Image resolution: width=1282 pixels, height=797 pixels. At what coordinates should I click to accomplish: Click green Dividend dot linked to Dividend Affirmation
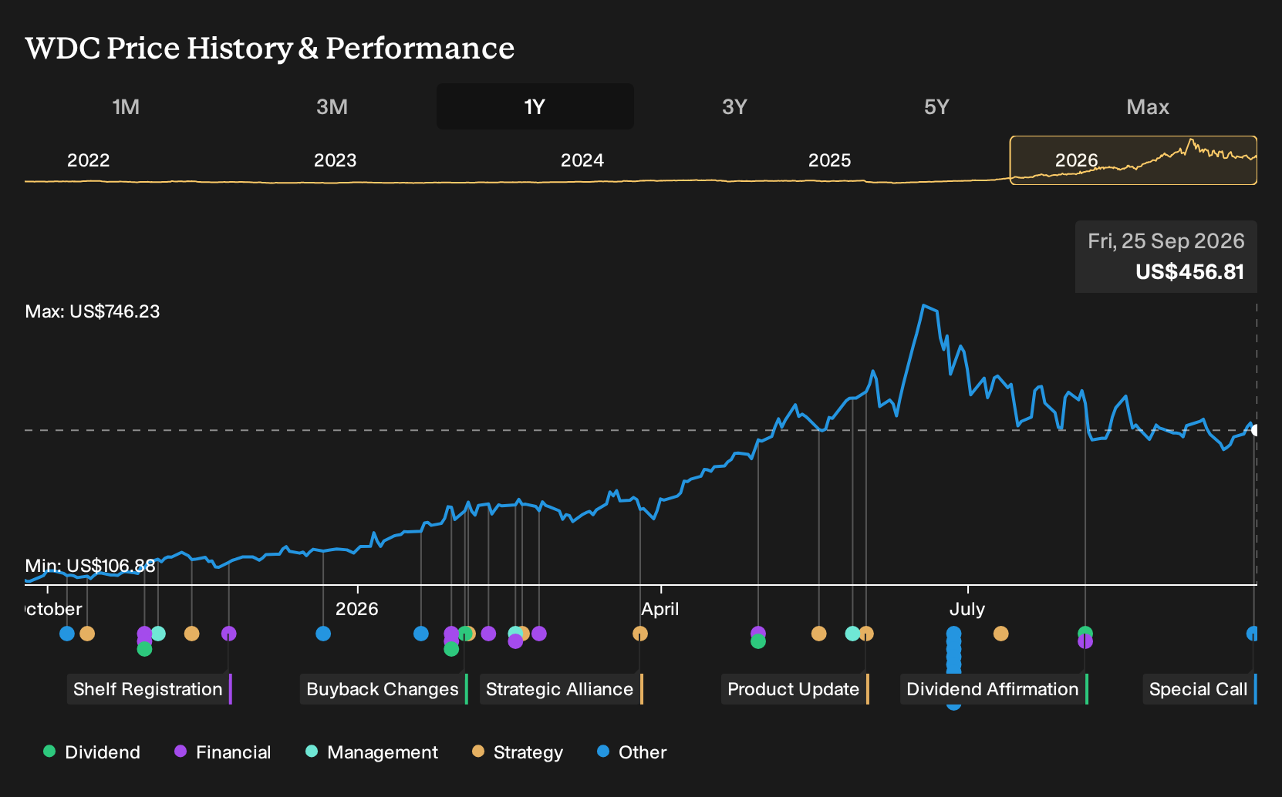point(1085,633)
